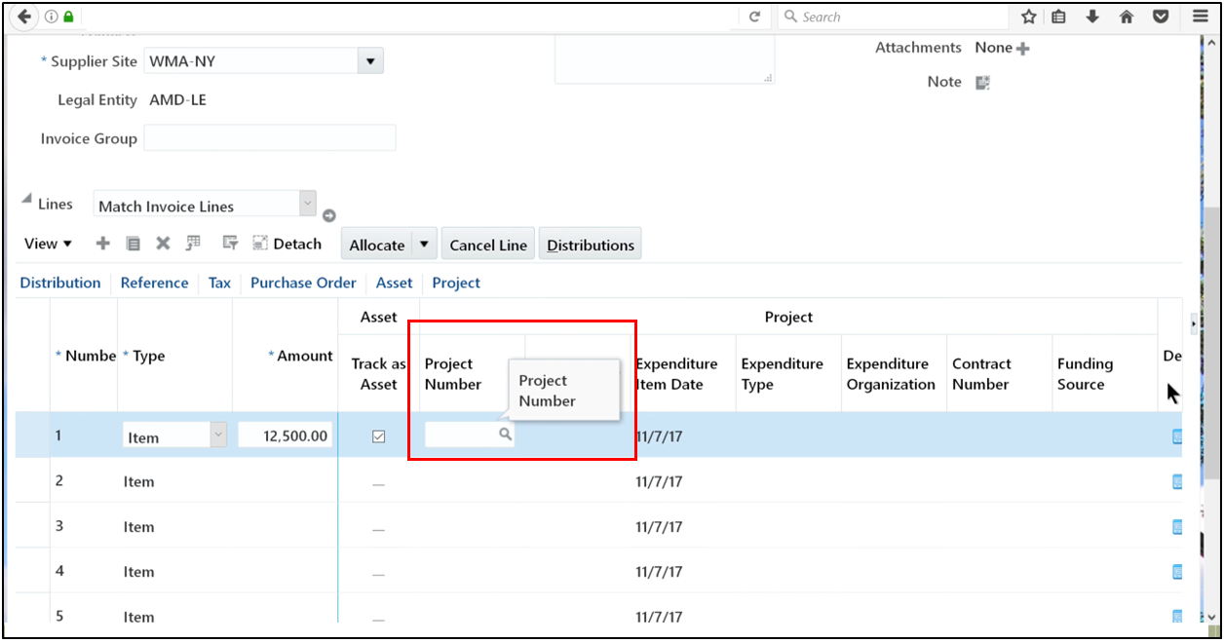Click the delete line X icon
This screenshot has width=1224, height=643.
(163, 244)
